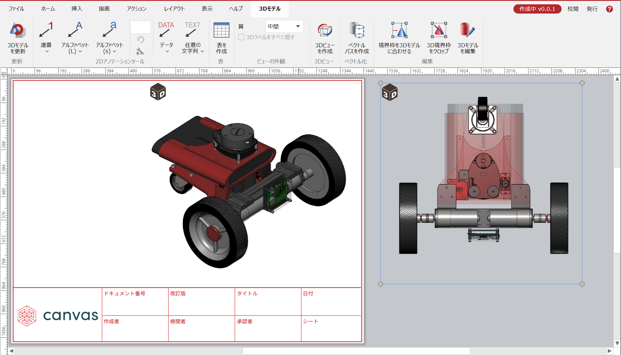The height and width of the screenshot is (355, 621).
Task: Click the top-view robot model in the bounding box
Action: click(x=484, y=175)
